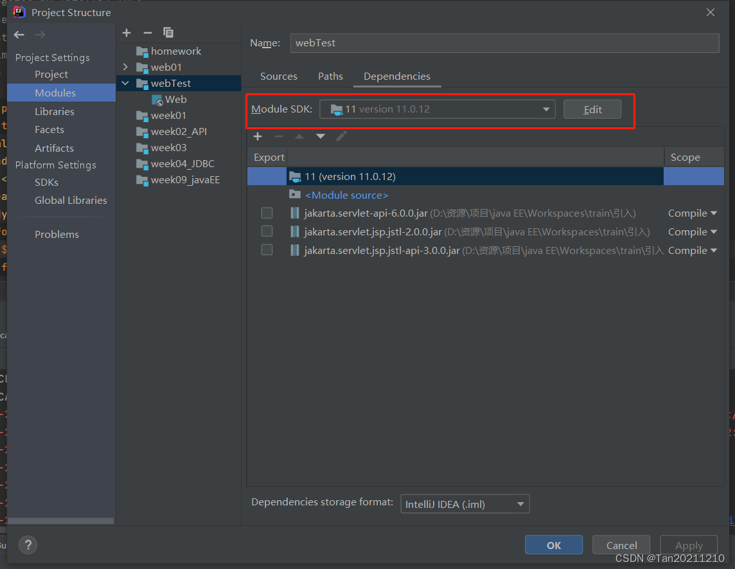Switch to the Paths tab

pos(330,76)
